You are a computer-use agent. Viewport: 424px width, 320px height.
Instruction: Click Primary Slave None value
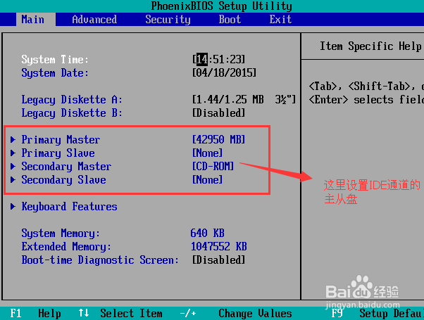[x=207, y=153]
